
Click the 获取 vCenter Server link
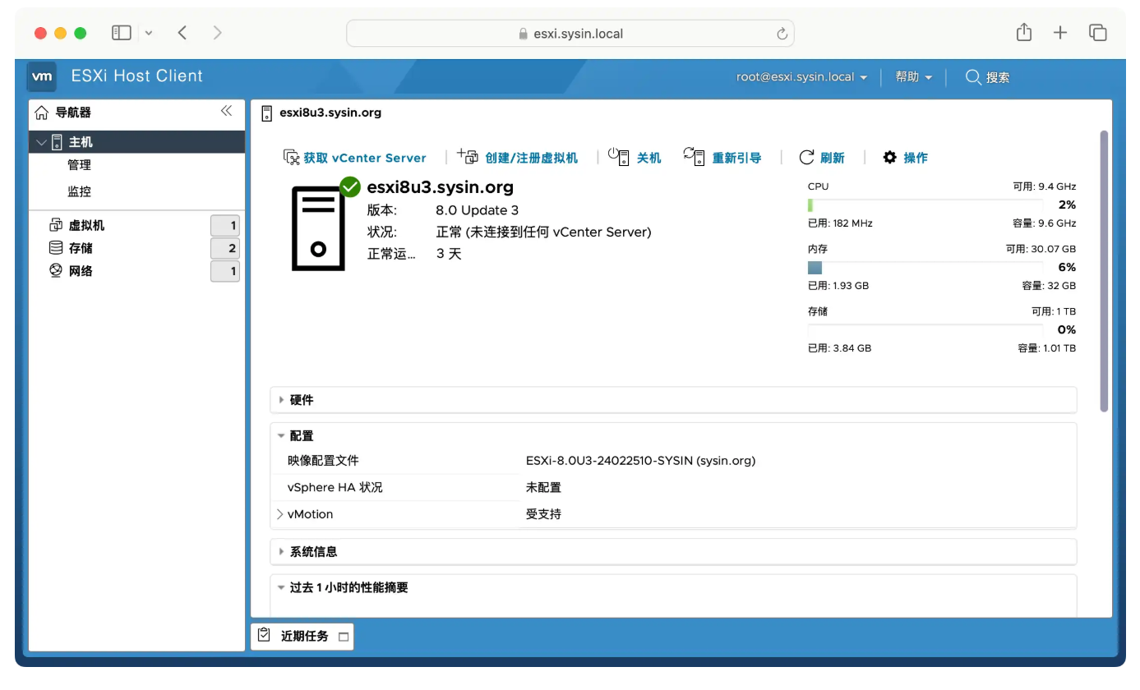[365, 158]
